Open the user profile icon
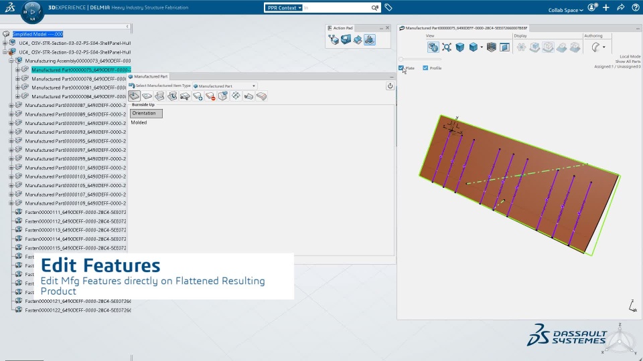The height and width of the screenshot is (361, 643). click(x=592, y=7)
